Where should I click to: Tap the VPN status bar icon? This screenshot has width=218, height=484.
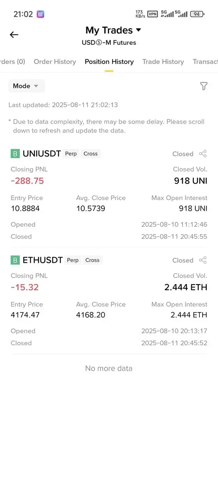click(153, 14)
